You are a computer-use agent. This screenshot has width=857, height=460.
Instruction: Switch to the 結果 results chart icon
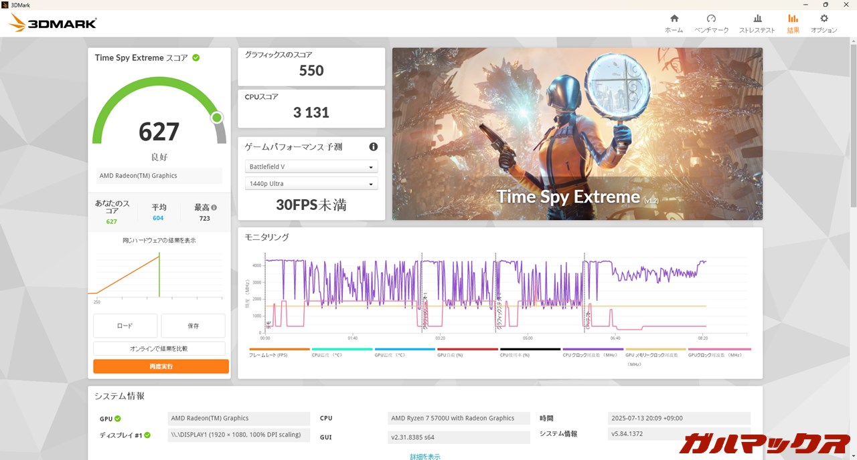point(793,19)
